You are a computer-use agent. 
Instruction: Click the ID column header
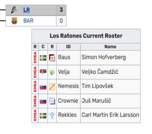(x=68, y=47)
